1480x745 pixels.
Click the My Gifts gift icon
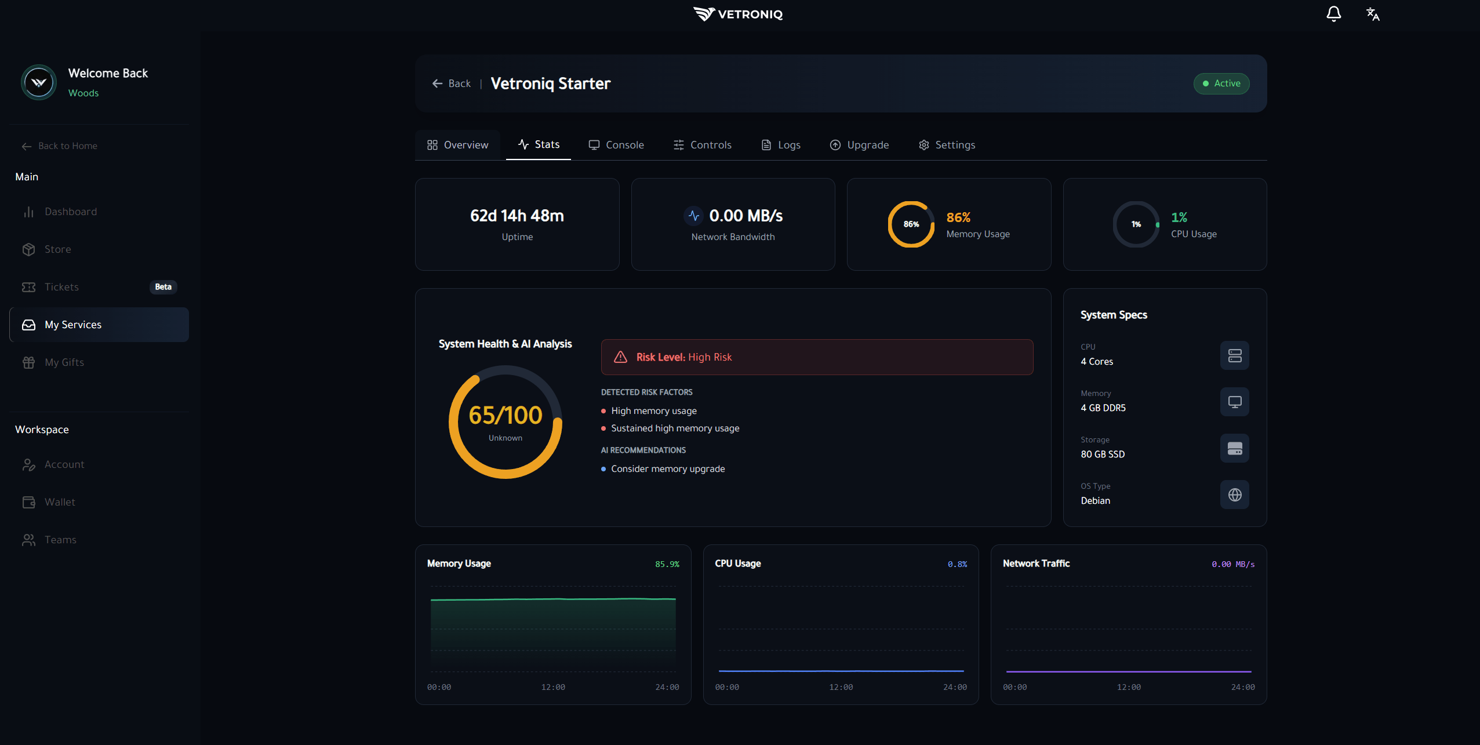coord(28,362)
